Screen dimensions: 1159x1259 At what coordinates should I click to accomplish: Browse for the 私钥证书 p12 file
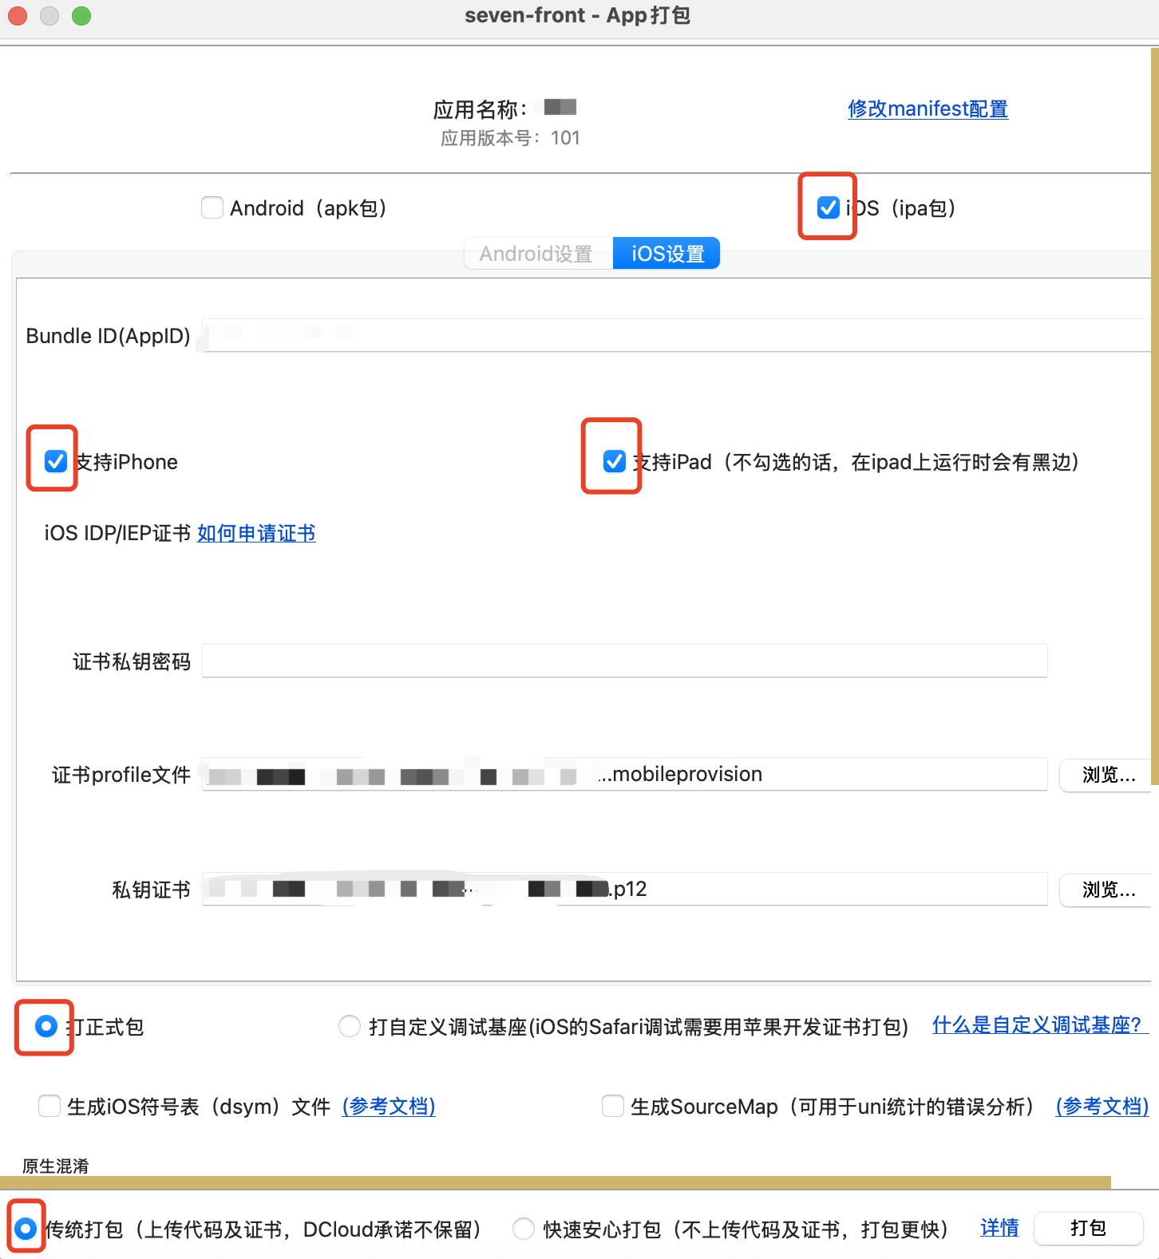pos(1108,890)
